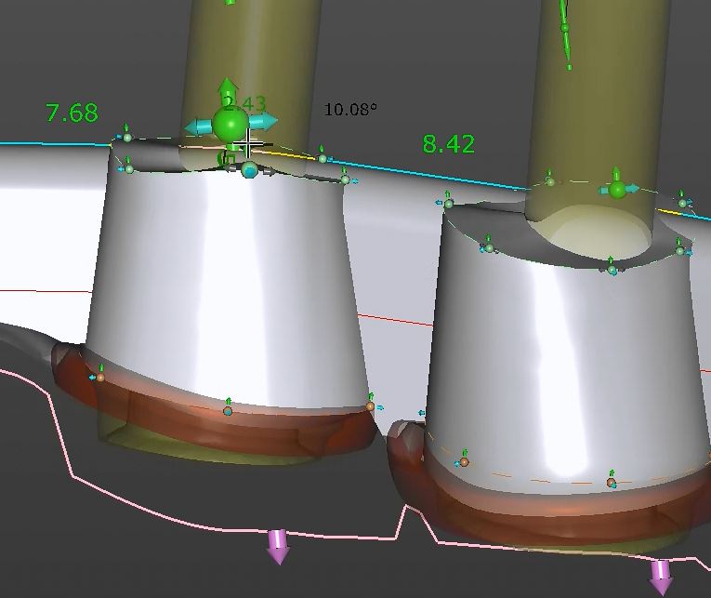Click the teal control point below the left gizmo
This screenshot has height=598, width=711.
(x=249, y=169)
